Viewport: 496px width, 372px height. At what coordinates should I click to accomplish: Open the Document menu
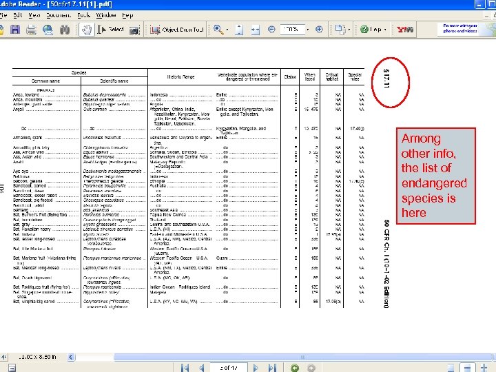coord(59,15)
